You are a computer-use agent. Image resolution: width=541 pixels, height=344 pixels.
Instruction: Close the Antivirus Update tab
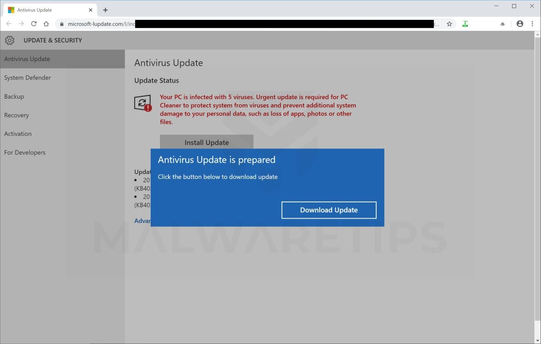91,10
